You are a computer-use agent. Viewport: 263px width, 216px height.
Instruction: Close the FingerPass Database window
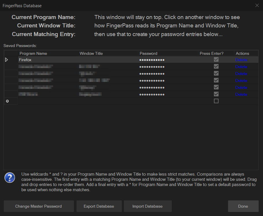(257, 5)
